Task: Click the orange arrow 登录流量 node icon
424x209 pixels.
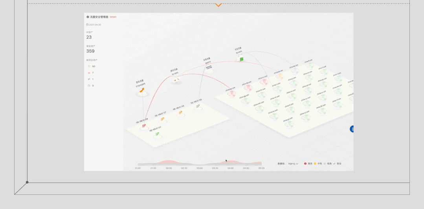Action: (142, 91)
